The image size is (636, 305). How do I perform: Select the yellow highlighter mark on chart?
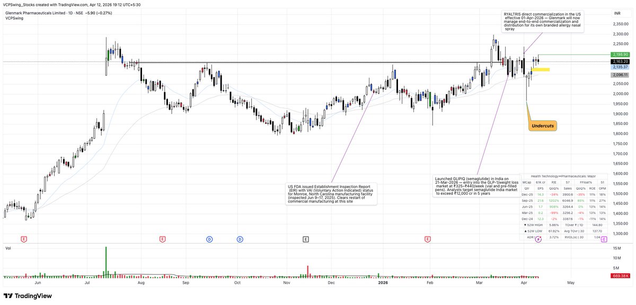pos(541,70)
